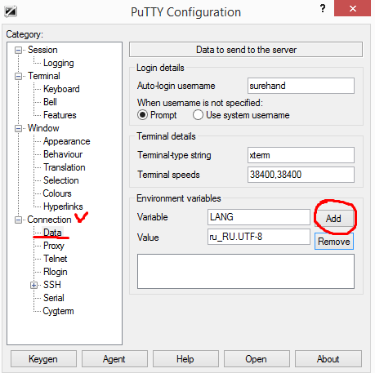This screenshot has width=375, height=373.
Task: Click the question mark help icon
Action: (x=323, y=8)
